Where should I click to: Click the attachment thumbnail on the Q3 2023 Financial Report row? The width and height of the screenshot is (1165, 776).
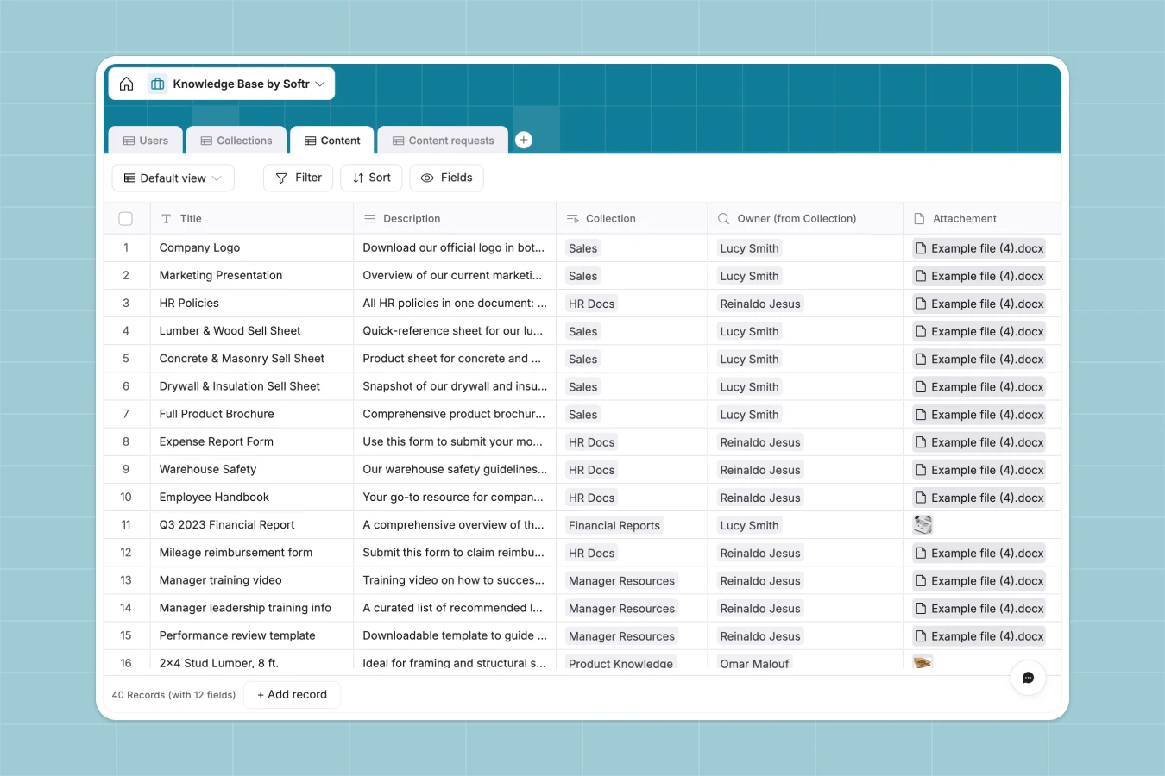923,524
